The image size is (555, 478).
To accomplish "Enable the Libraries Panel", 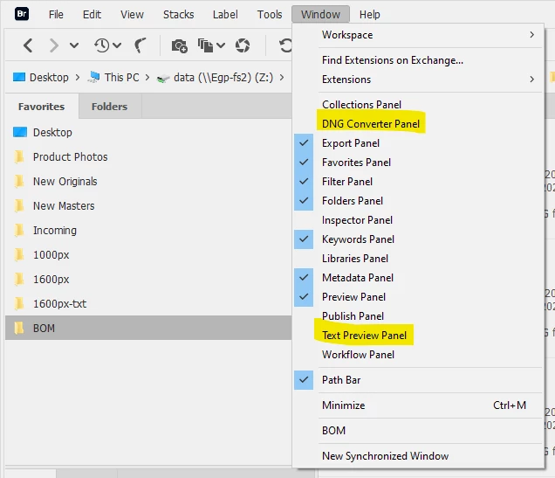I will click(x=418, y=259).
